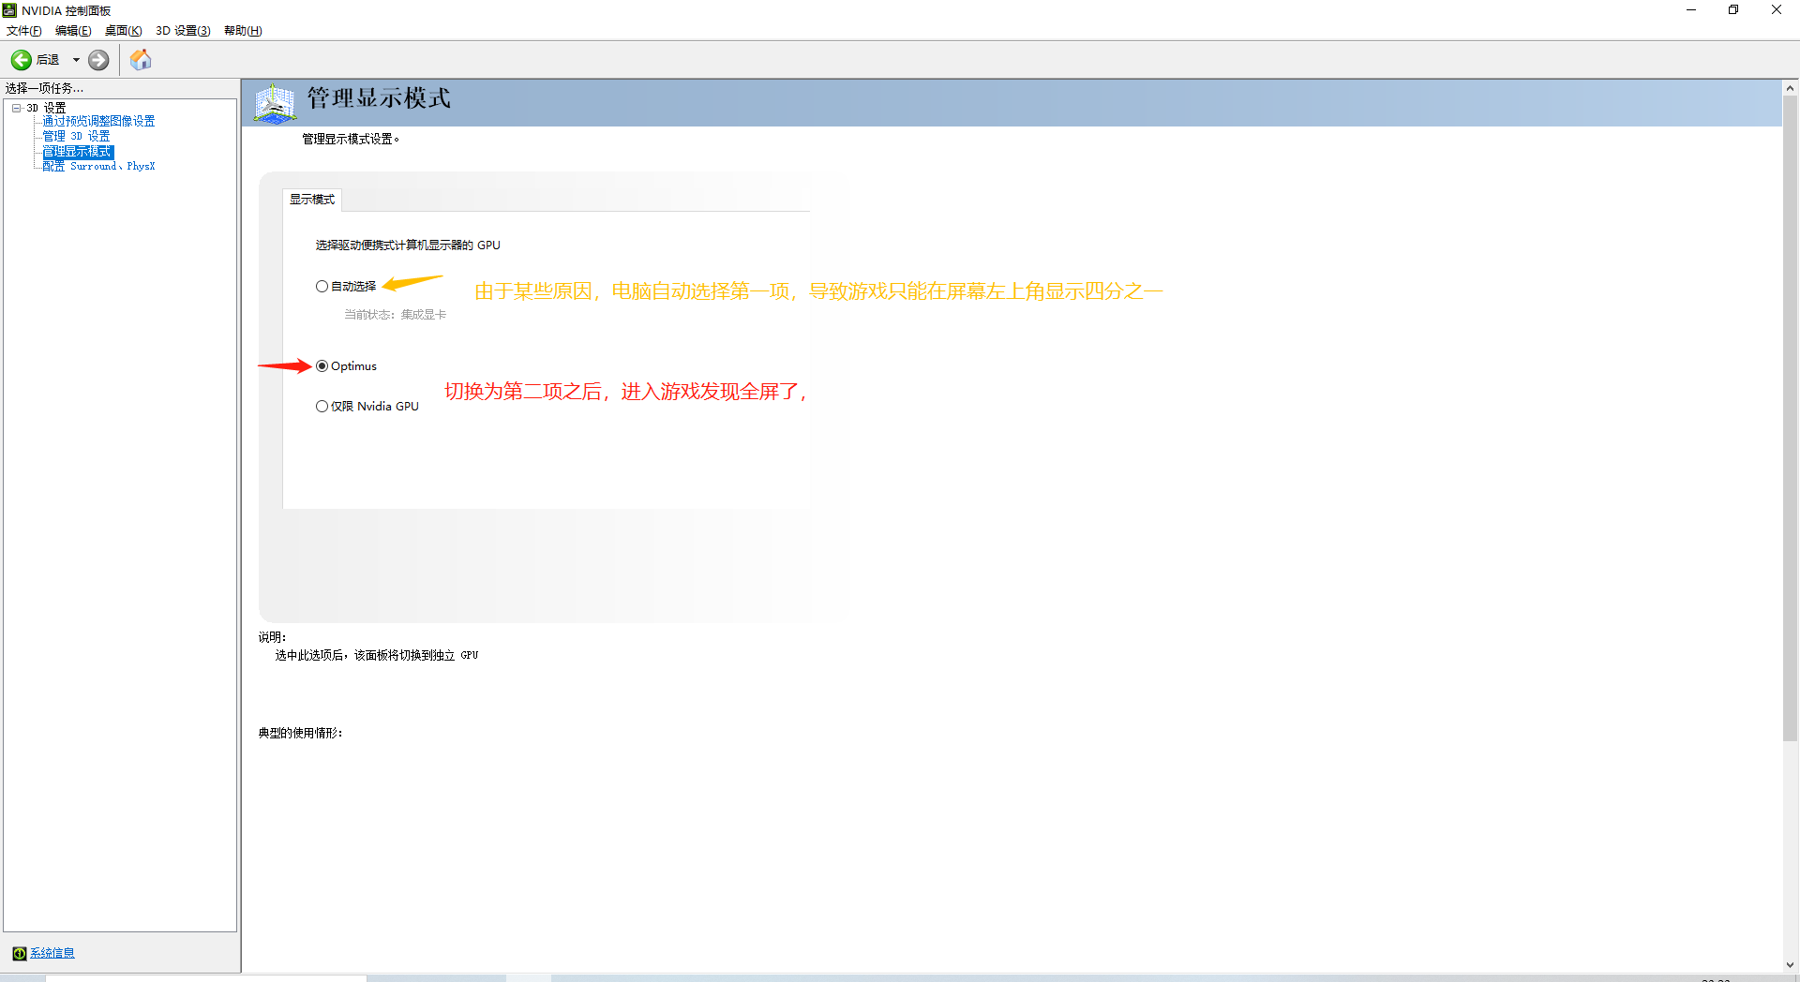
Task: Click the 选择一项任务 panel heading
Action: click(x=44, y=89)
